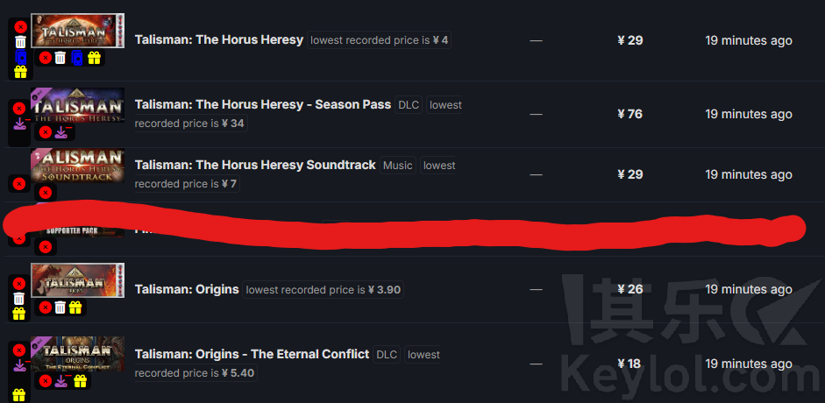
Task: Click the blue cards icon under Horus Heresy thumbnail
Action: coord(77,58)
